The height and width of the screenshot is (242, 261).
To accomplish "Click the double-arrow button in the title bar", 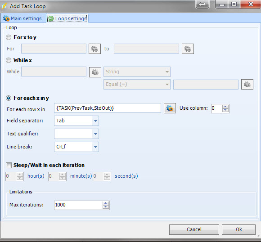I will click(202, 4).
